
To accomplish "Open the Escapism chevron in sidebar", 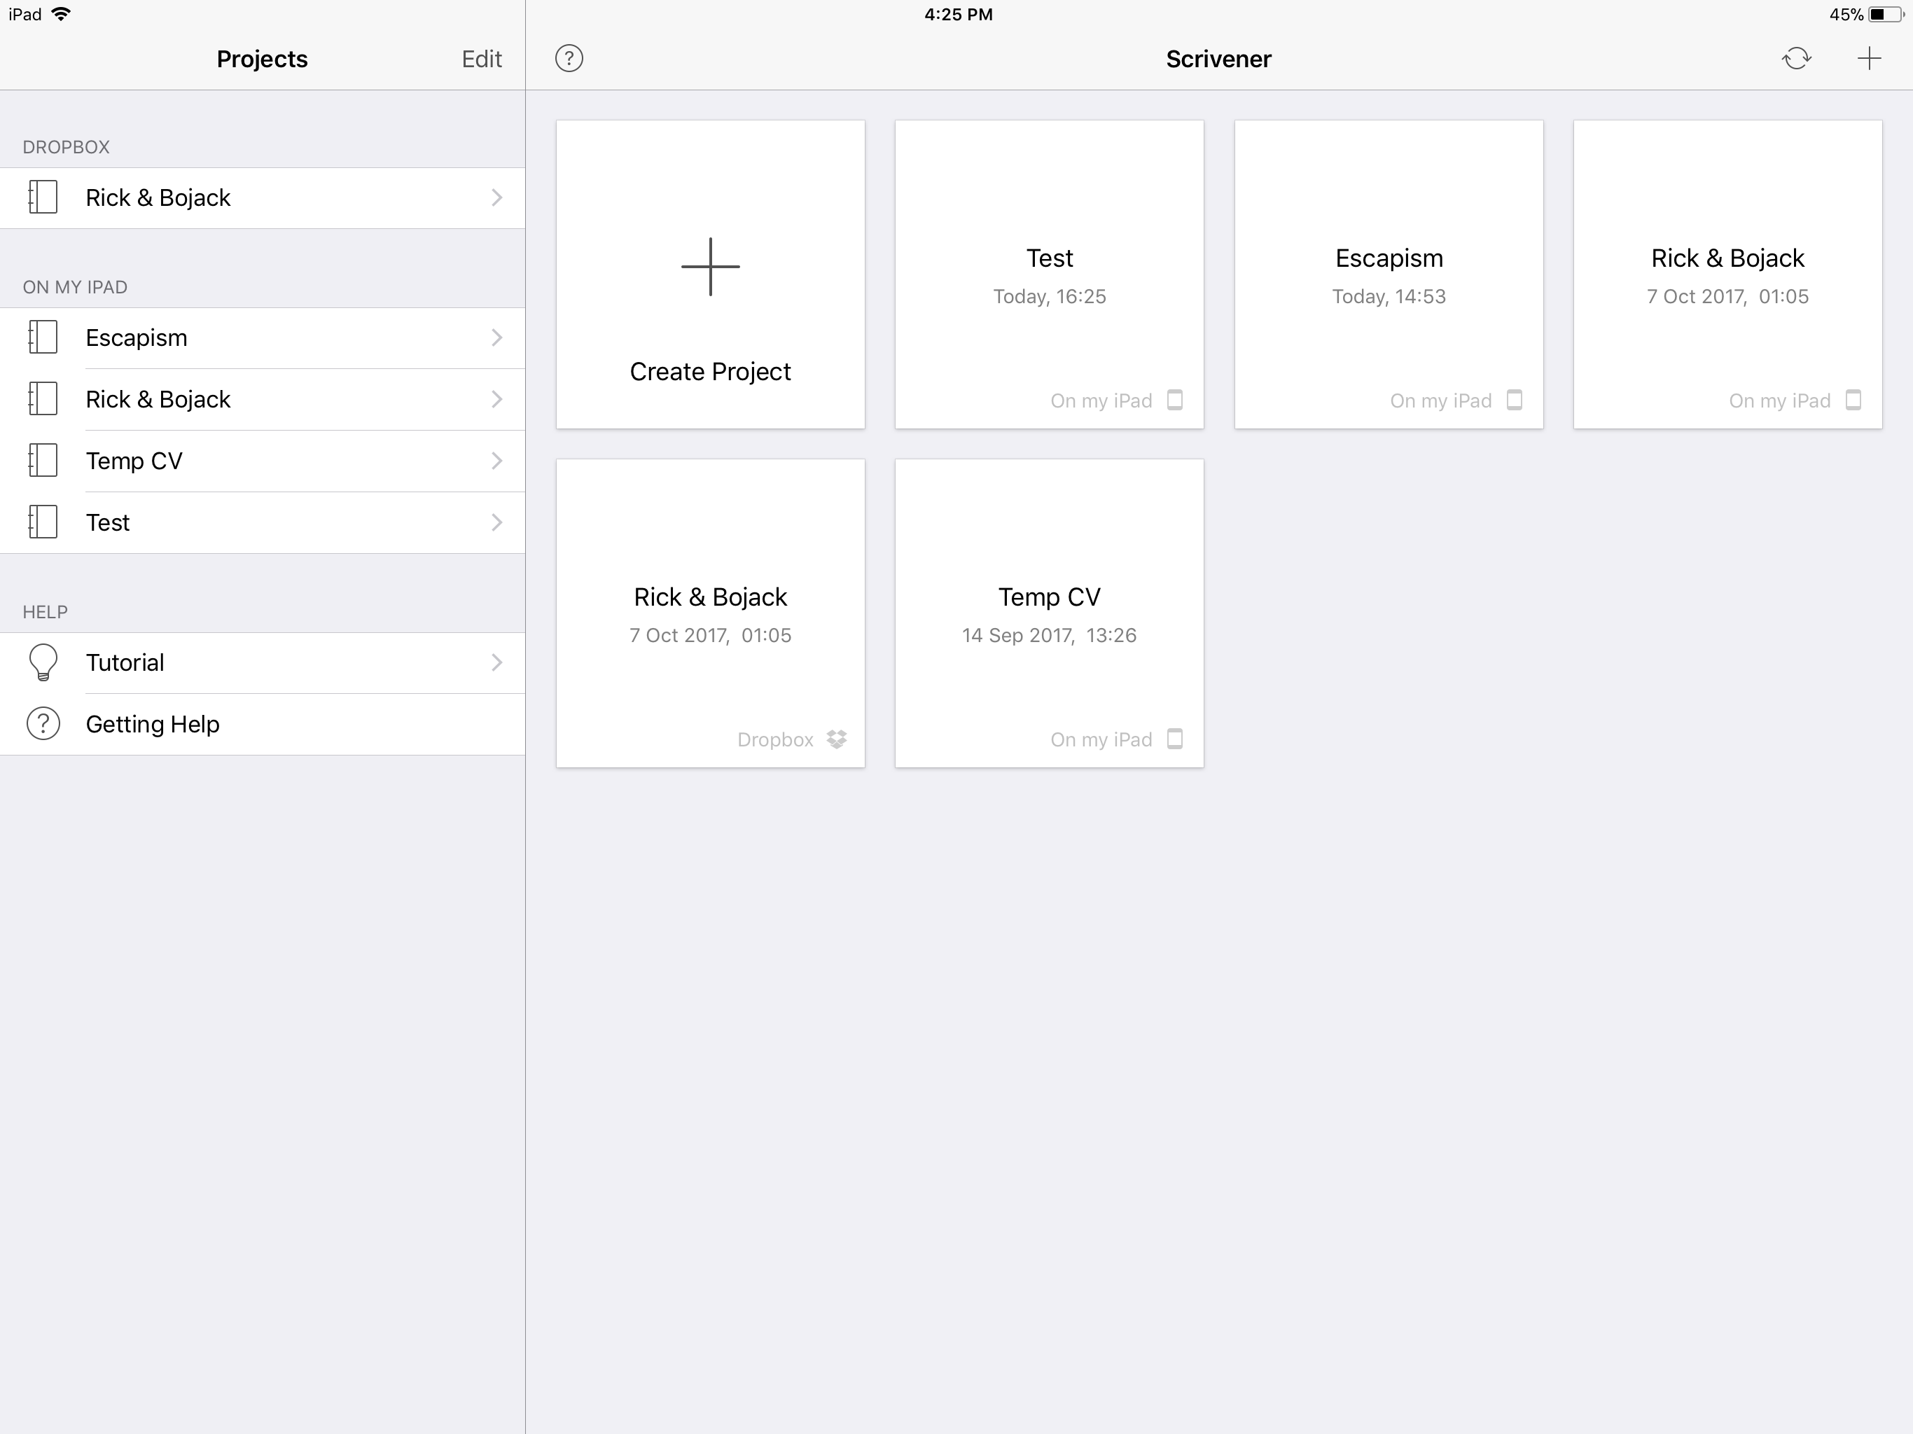I will click(496, 337).
